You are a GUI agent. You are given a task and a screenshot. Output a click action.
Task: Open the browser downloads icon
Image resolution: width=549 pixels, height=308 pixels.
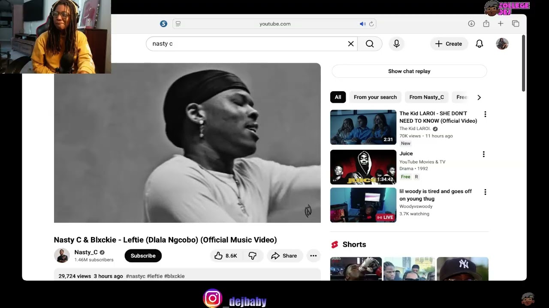point(471,24)
